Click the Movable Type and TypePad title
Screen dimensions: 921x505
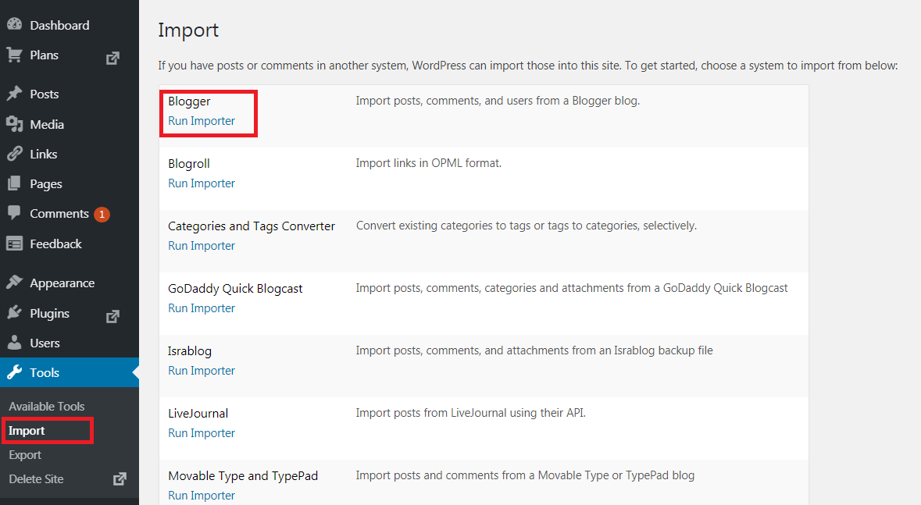click(x=243, y=475)
